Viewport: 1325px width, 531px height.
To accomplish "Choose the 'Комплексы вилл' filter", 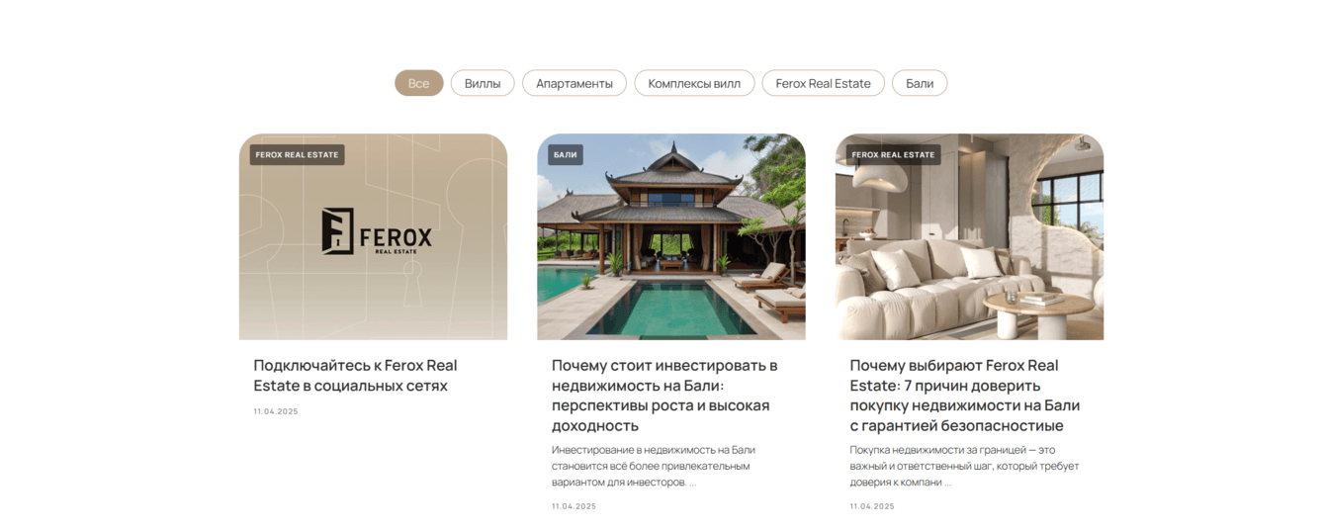I will (694, 83).
